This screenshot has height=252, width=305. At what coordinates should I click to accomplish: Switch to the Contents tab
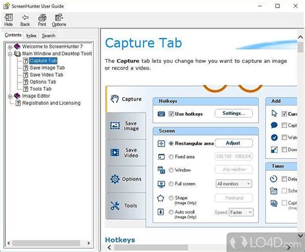pos(13,35)
